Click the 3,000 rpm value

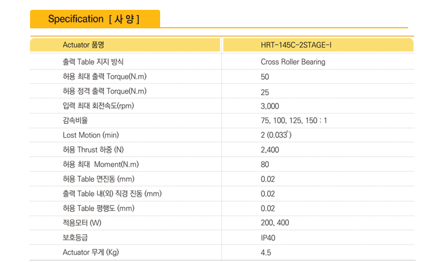pyautogui.click(x=269, y=106)
